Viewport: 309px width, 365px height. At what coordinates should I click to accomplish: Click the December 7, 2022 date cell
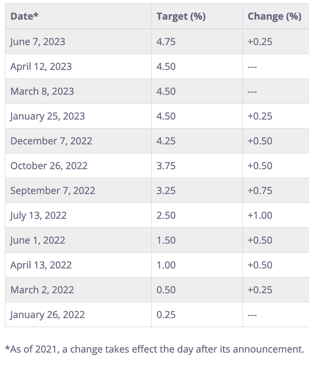click(78, 141)
